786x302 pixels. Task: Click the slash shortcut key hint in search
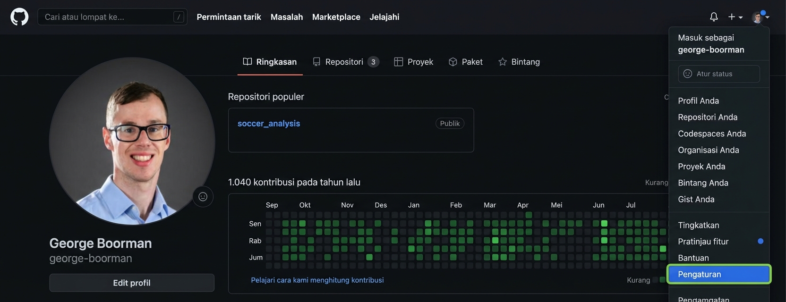pos(179,17)
